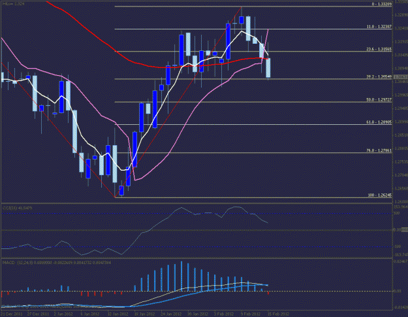408x317 pixels.
Task: Click the Fibonacci 11.8 level label
Action: click(379, 27)
